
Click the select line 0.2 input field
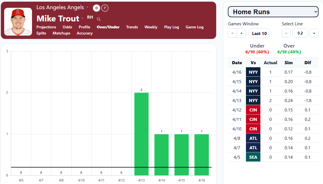click(x=300, y=33)
